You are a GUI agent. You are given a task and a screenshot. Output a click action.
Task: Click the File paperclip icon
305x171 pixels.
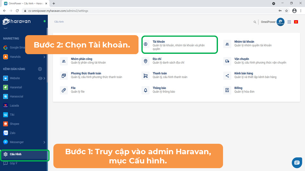tap(64, 90)
